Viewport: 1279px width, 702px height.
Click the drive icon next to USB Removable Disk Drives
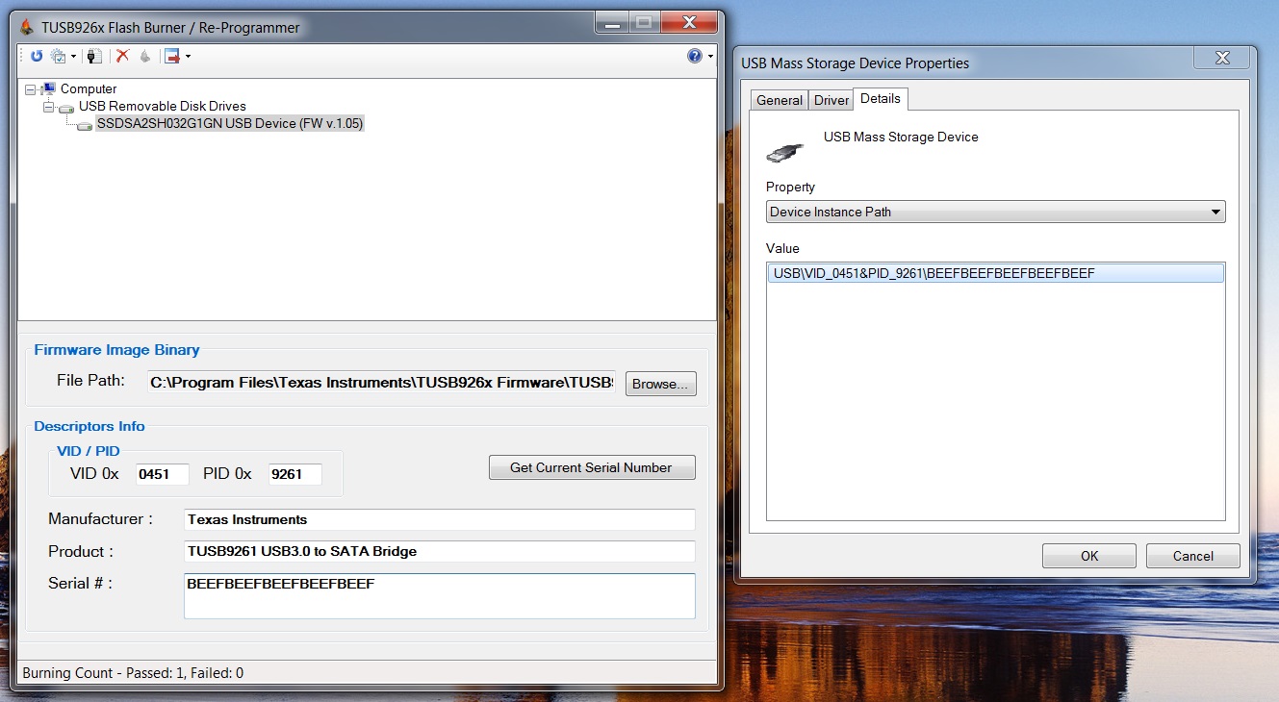click(66, 108)
